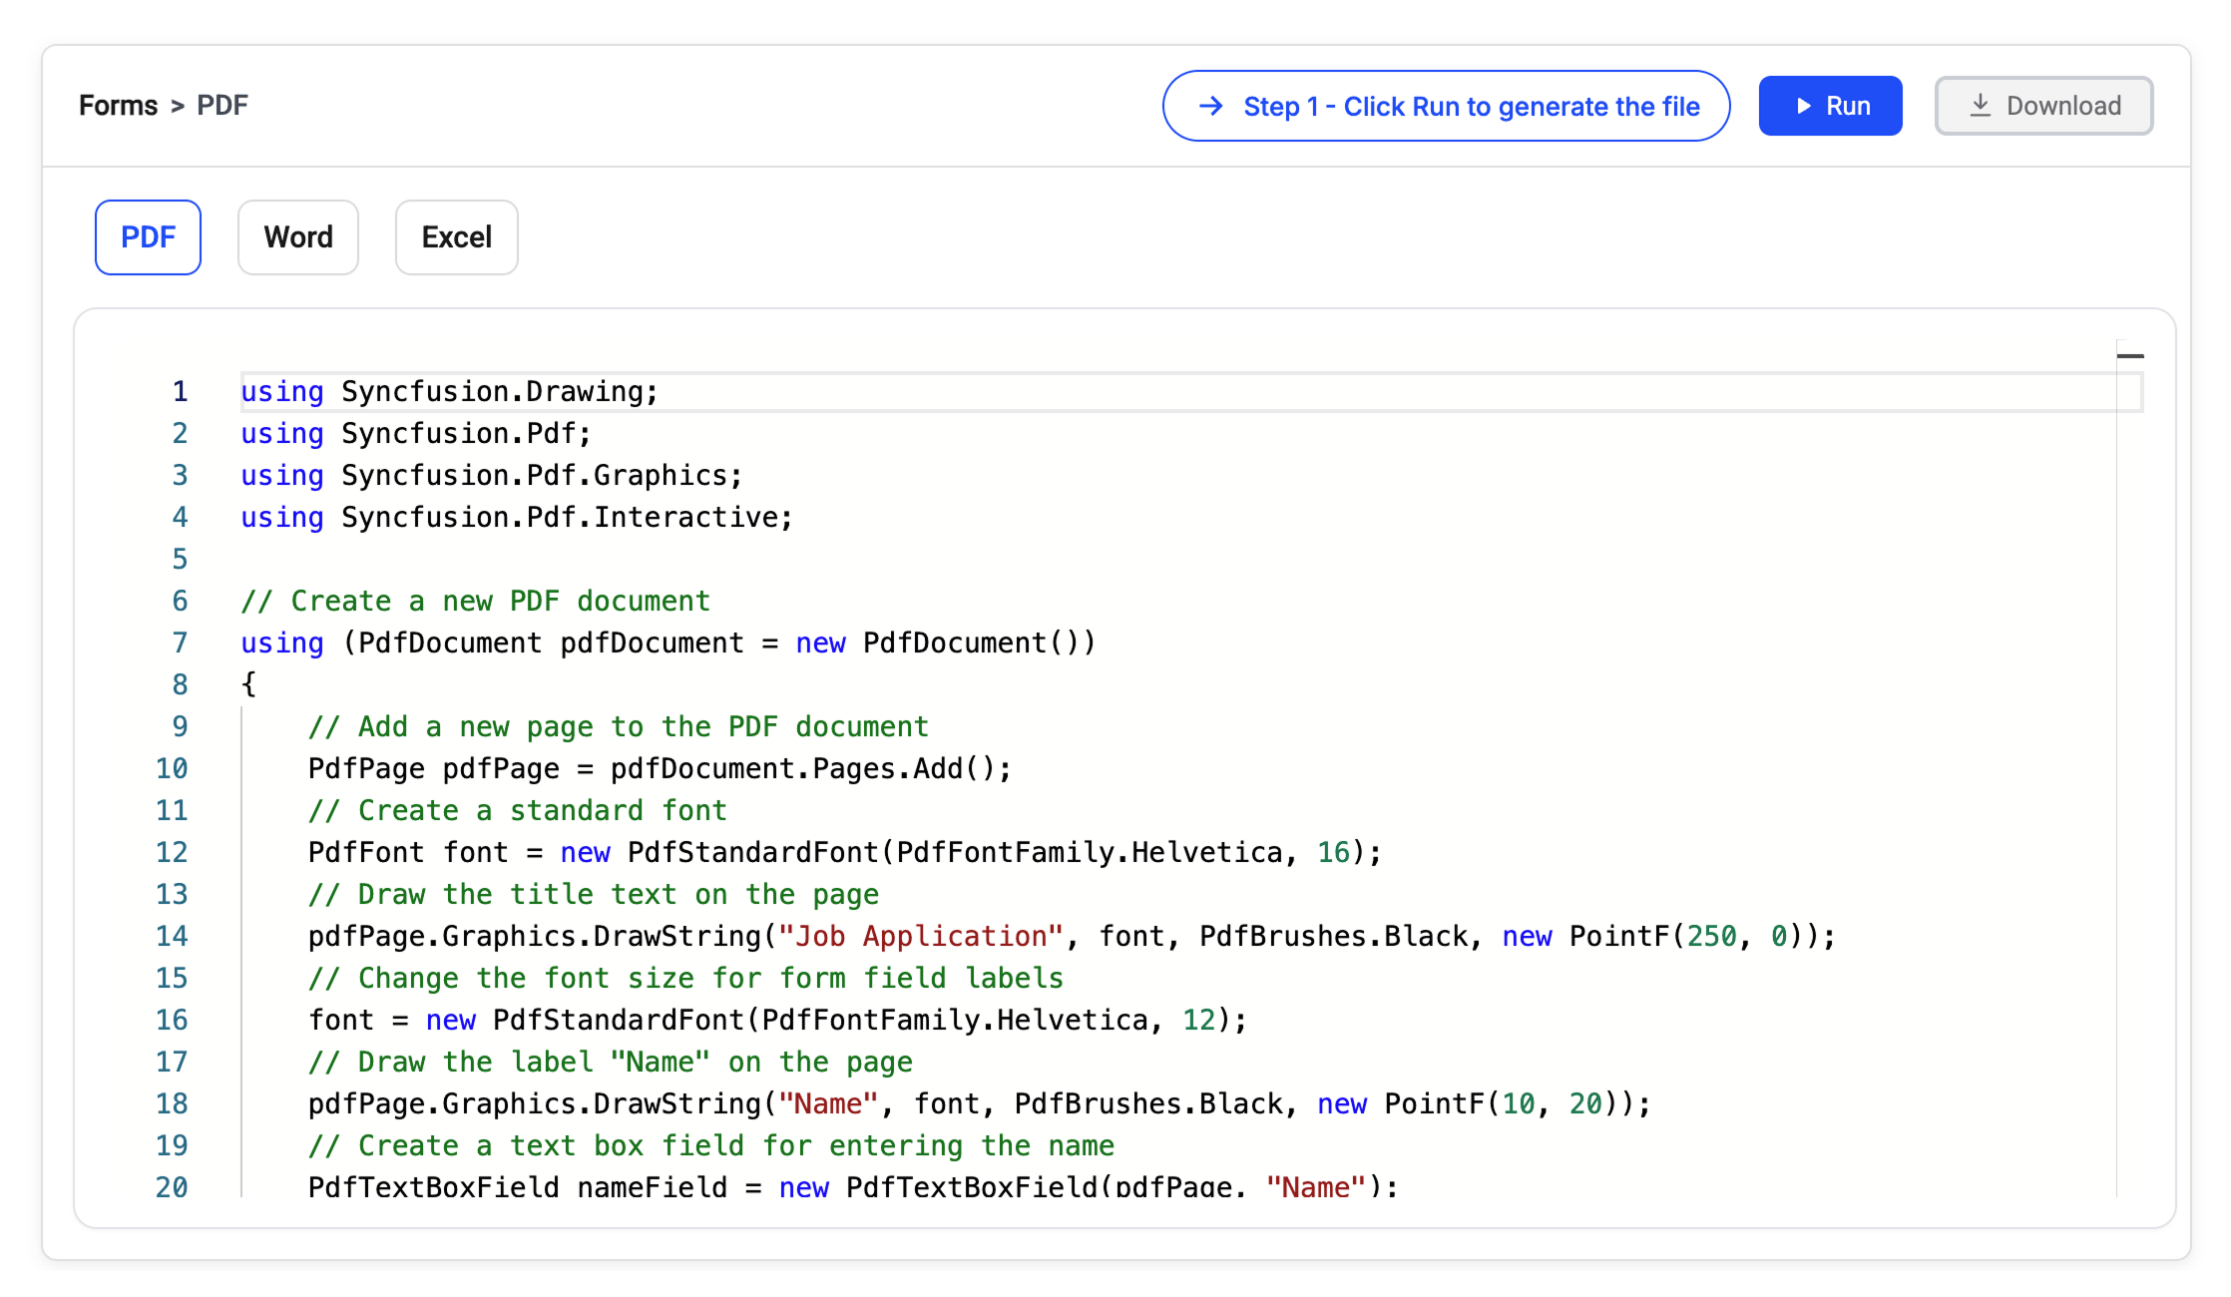Click line number 1 in the gutter
Viewport: 2231px width, 1297px height.
pos(180,391)
